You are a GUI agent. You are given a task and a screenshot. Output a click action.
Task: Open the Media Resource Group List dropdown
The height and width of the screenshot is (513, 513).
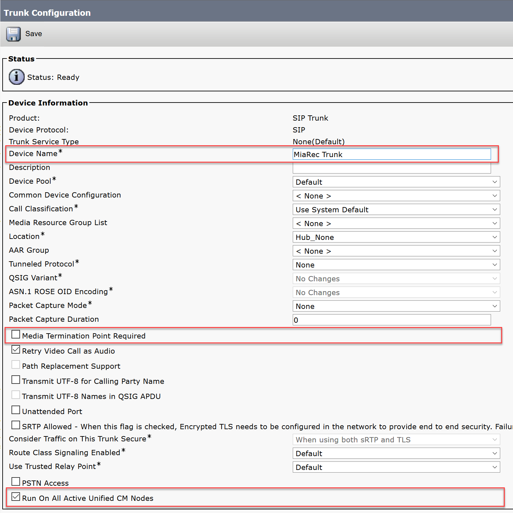click(396, 223)
